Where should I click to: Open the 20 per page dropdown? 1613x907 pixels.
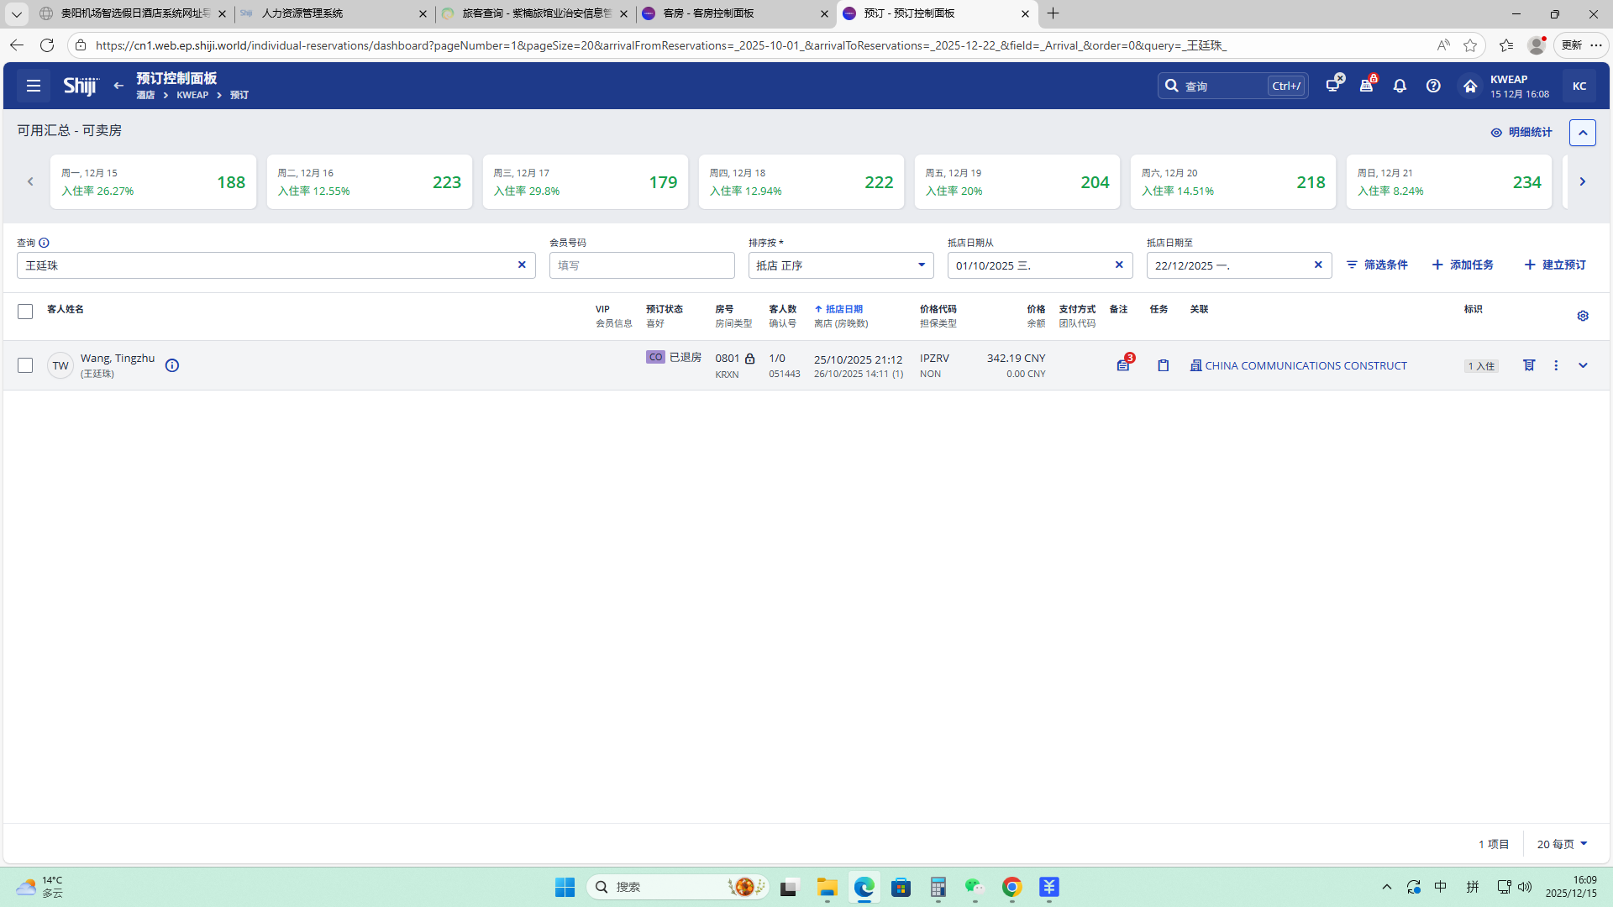[1562, 844]
